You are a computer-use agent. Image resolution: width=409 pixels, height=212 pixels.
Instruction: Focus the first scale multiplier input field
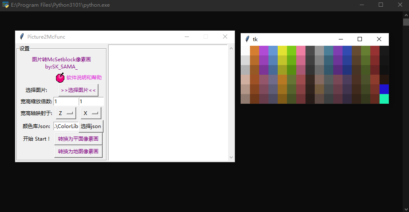pos(66,102)
